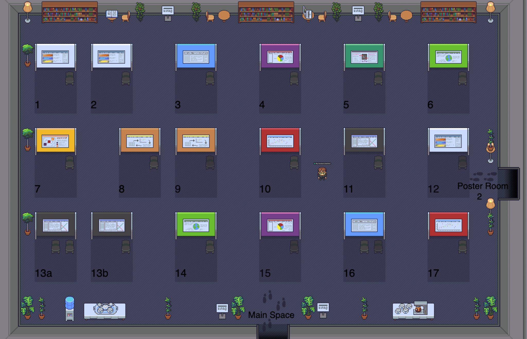Open the dark green poster at booth 5
The image size is (527, 339).
[364, 57]
